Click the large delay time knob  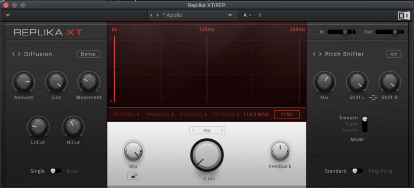pos(207,155)
